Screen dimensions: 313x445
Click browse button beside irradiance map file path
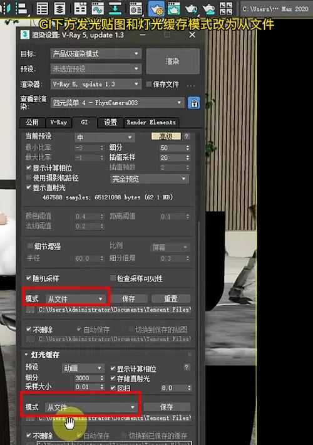[30, 310]
